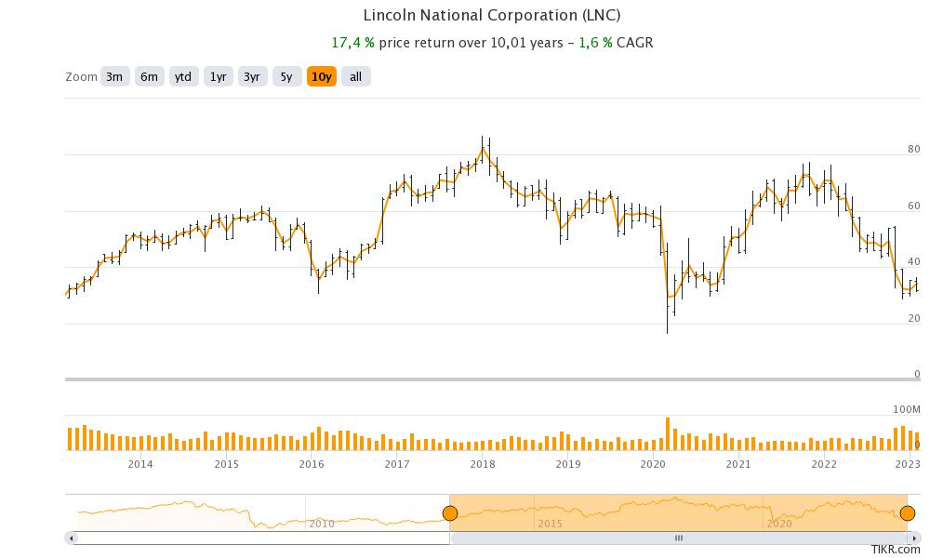The width and height of the screenshot is (930, 558).
Task: Click the scrollbar right arrow
Action: pyautogui.click(x=913, y=538)
